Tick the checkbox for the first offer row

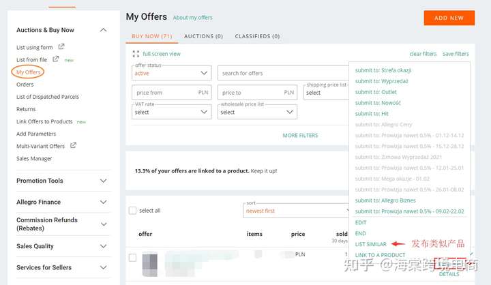click(x=132, y=258)
